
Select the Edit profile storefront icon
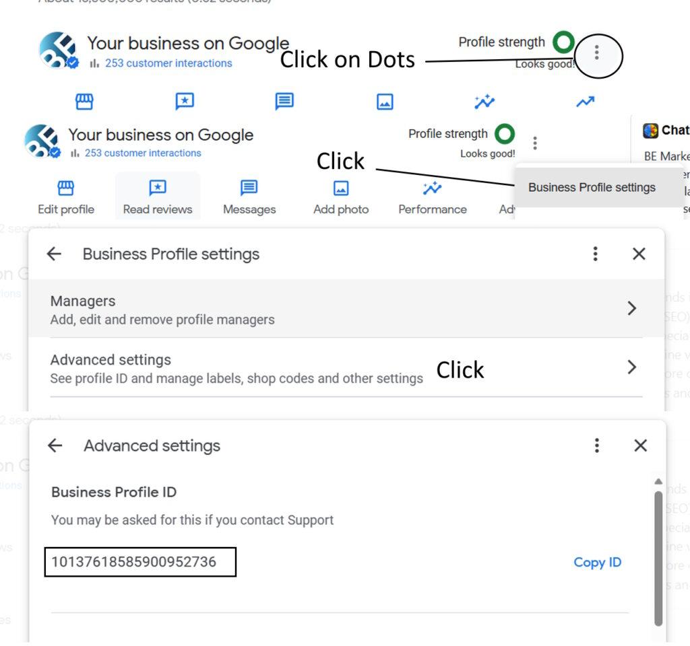tap(65, 188)
